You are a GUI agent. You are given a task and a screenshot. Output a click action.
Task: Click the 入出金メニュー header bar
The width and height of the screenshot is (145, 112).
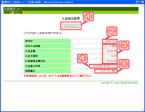coord(71,9)
